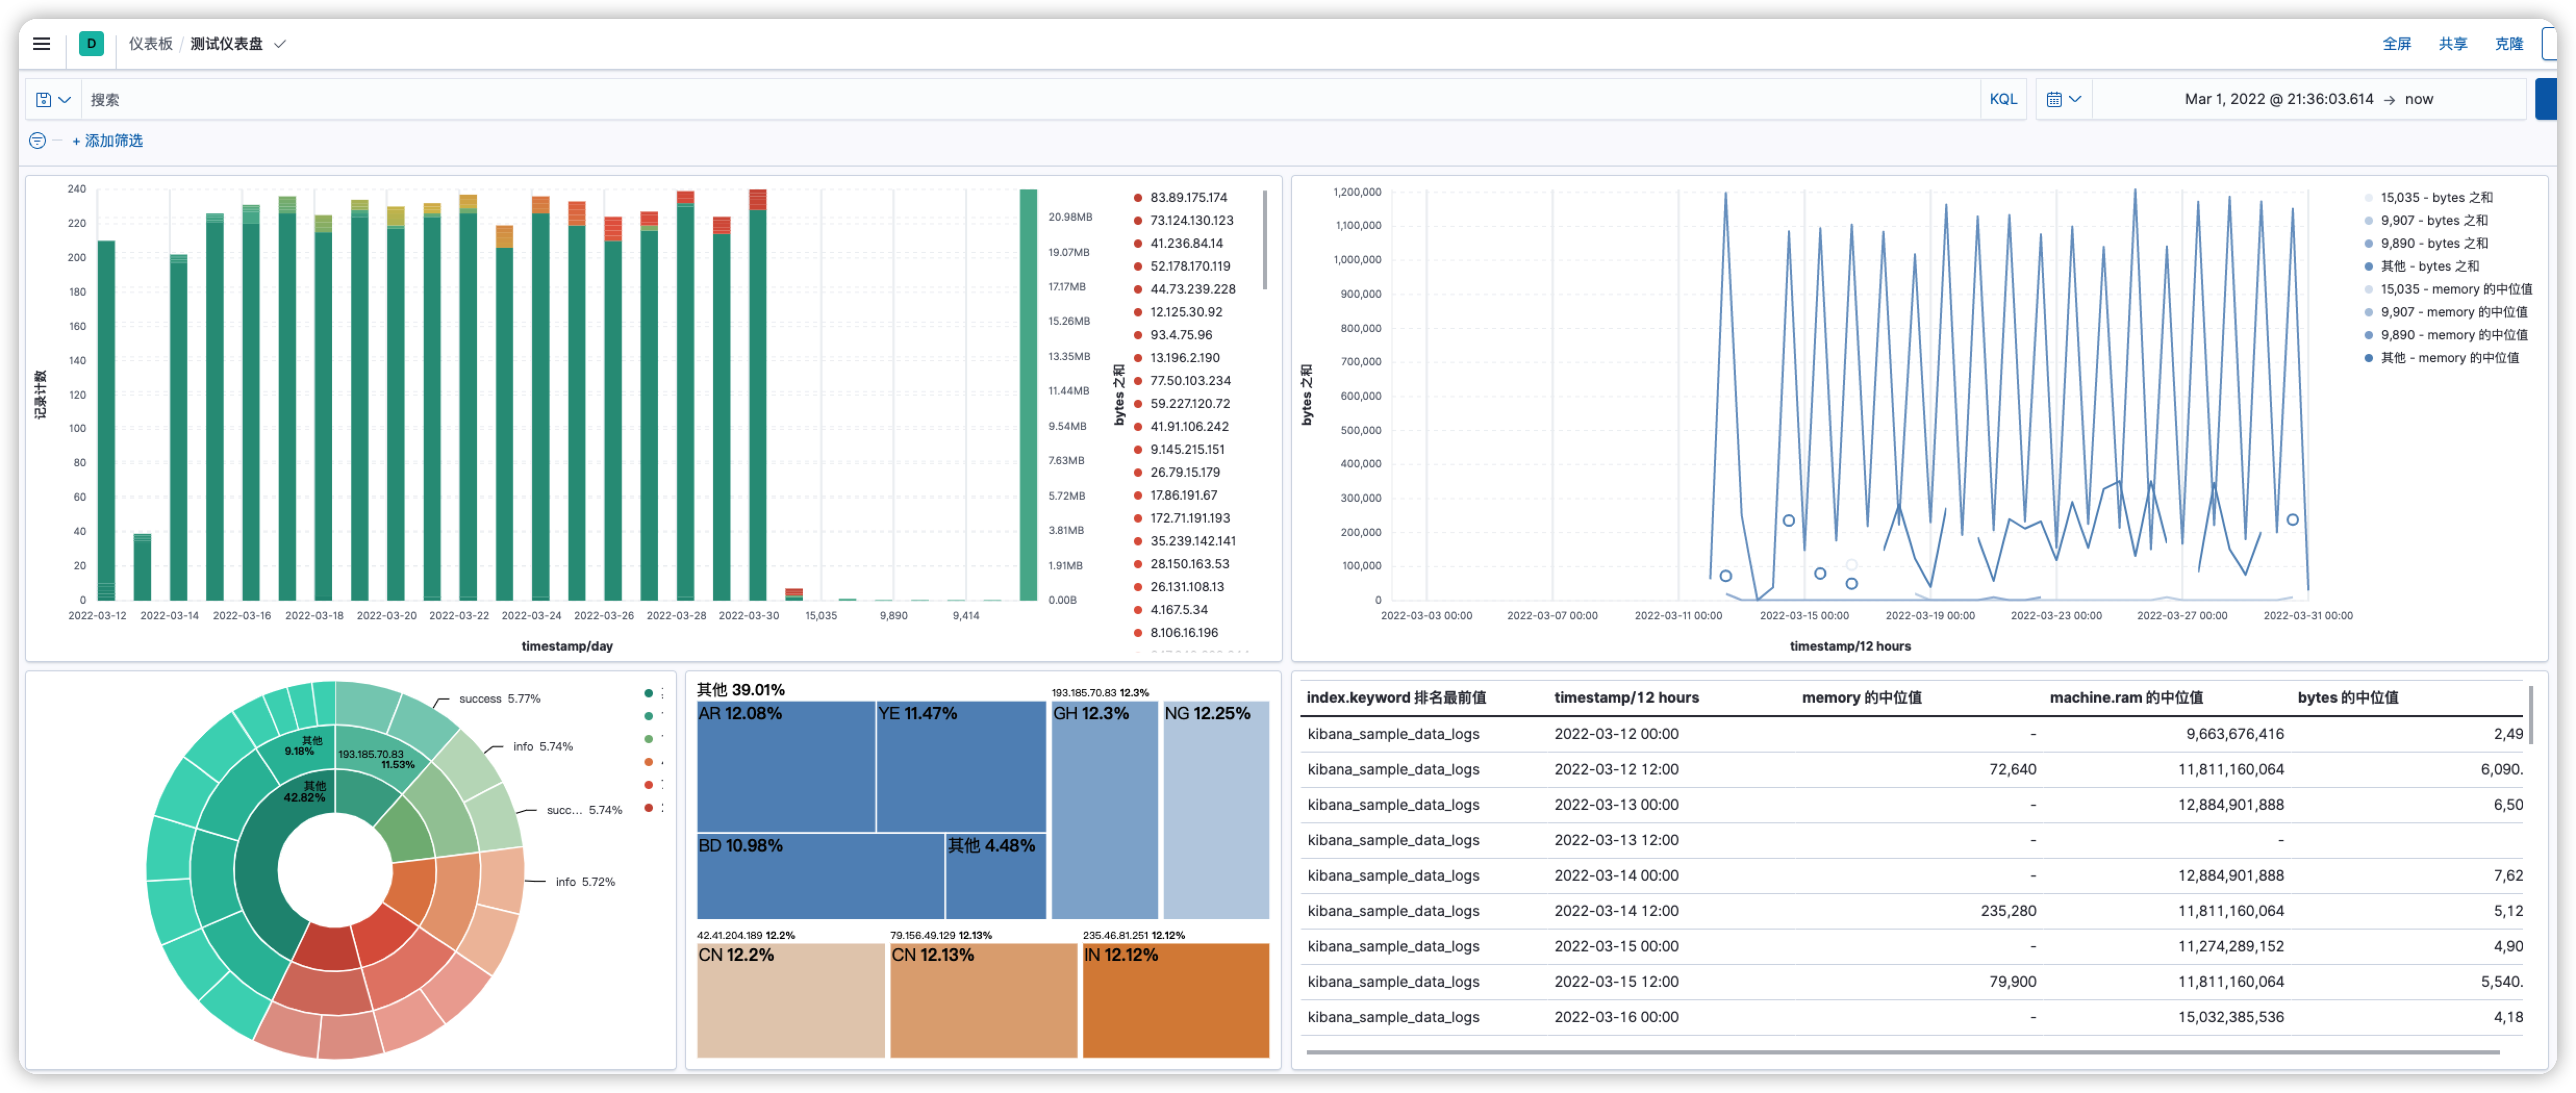Click 全屏 to enter fullscreen

click(x=2396, y=44)
